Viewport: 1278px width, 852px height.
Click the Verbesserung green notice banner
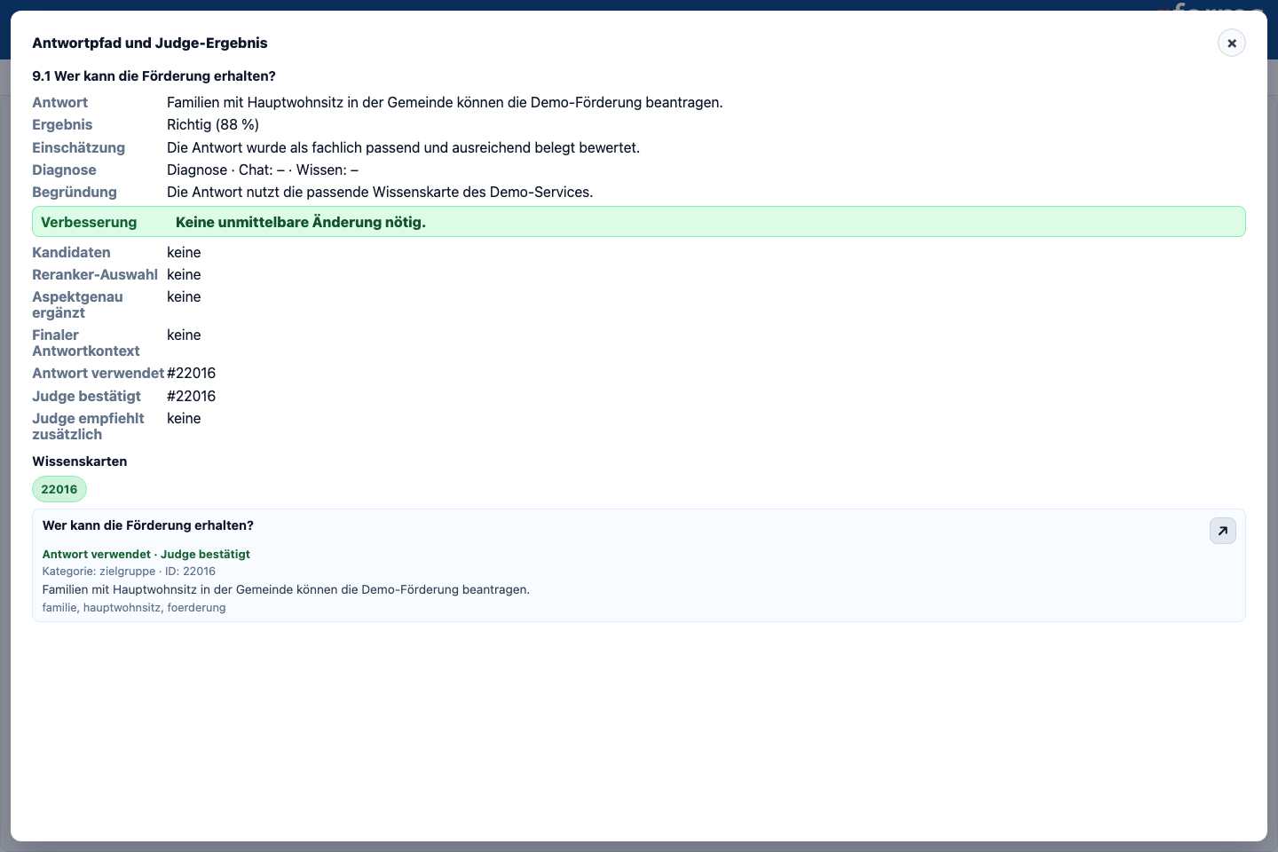coord(639,222)
